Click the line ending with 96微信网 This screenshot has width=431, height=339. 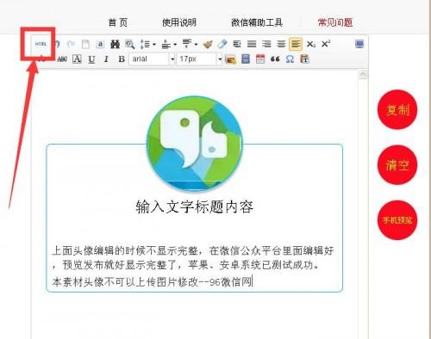(153, 282)
